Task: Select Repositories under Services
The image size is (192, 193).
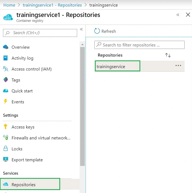Action: click(x=40, y=184)
